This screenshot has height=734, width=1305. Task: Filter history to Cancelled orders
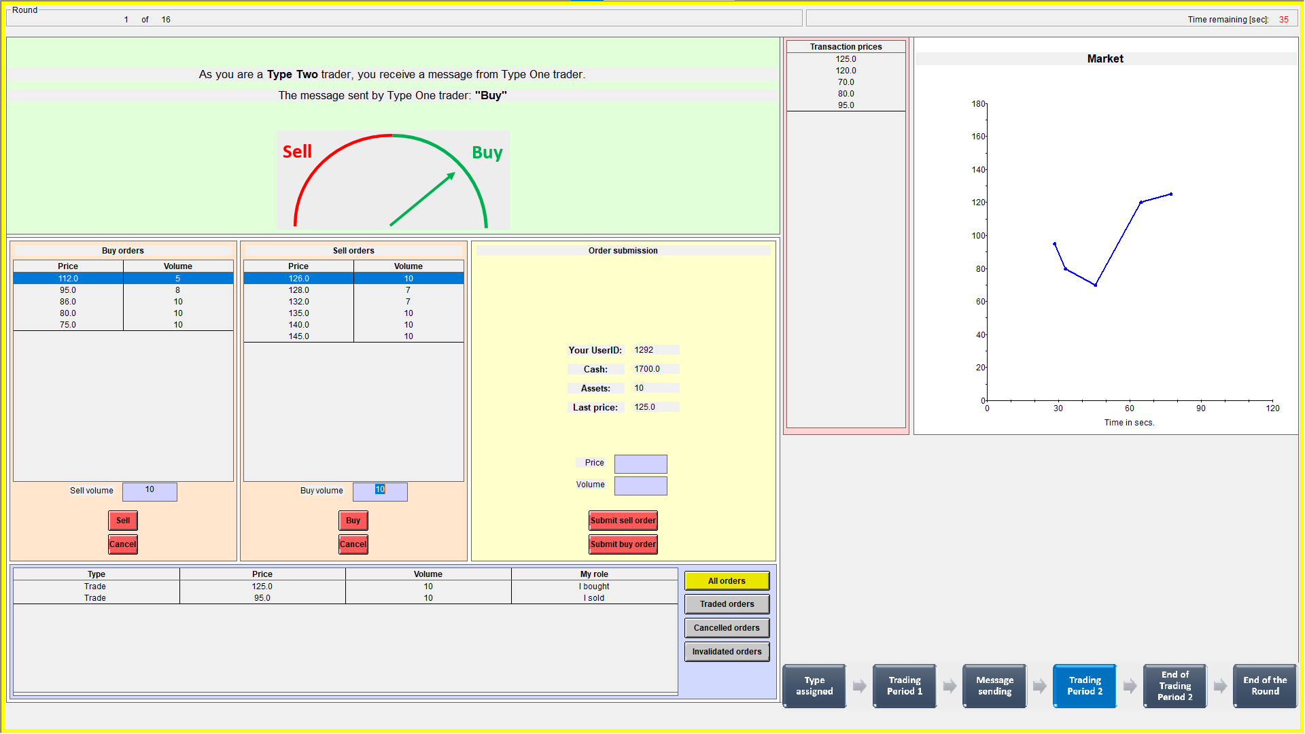pos(727,628)
